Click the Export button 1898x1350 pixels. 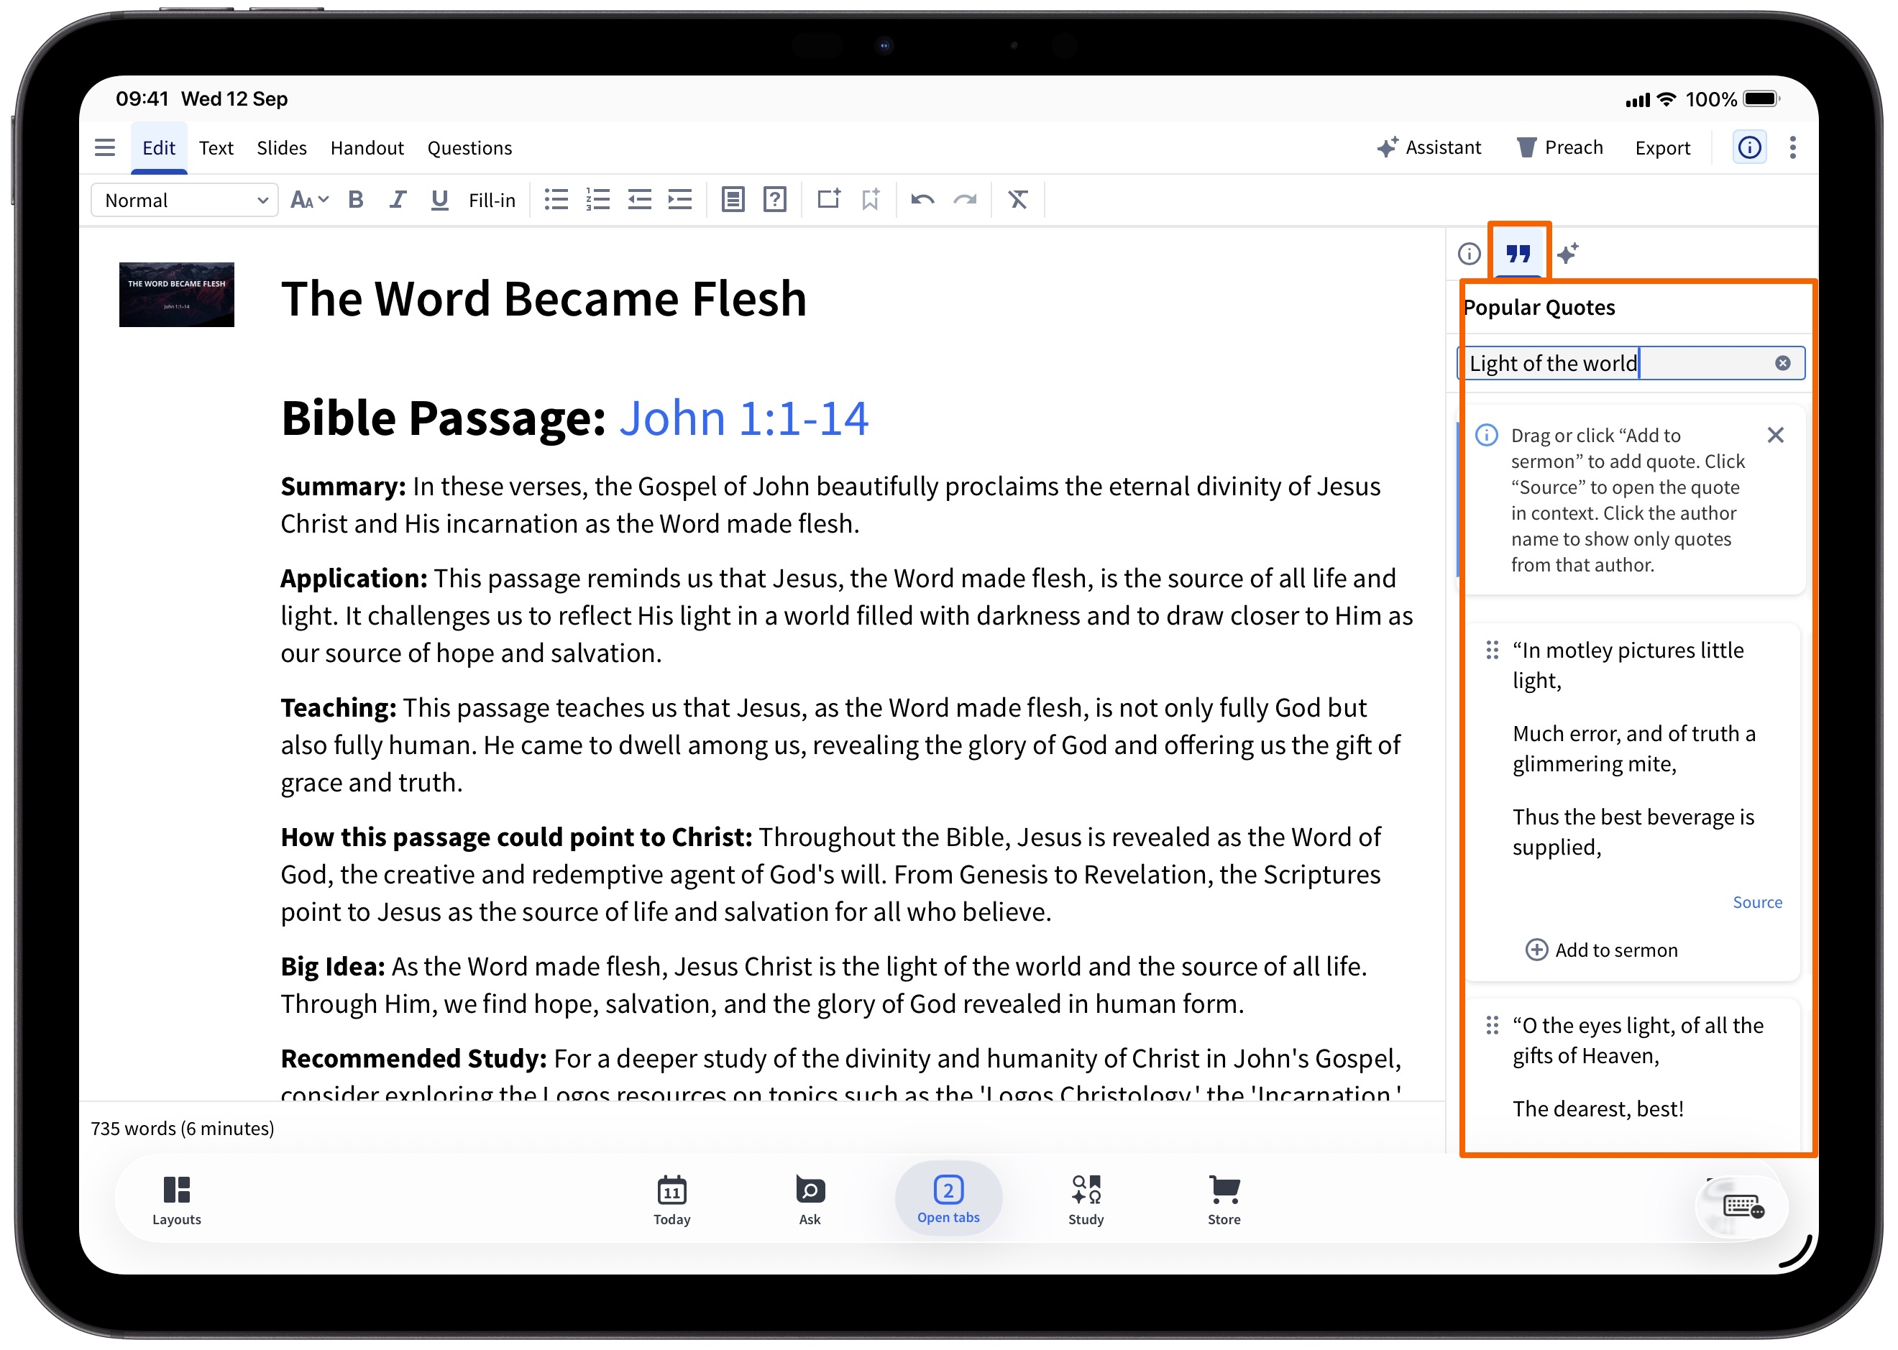point(1664,148)
